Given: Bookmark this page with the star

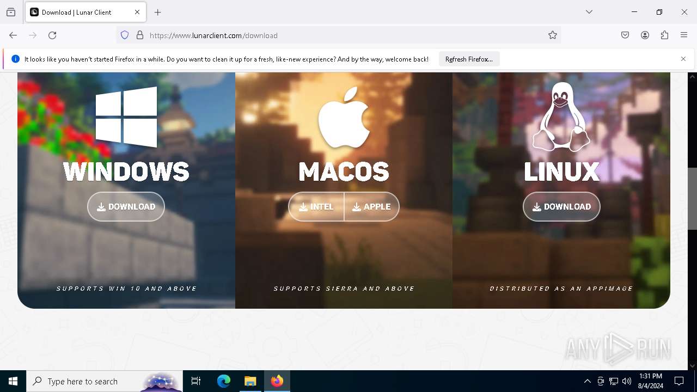Looking at the screenshot, I should click(x=553, y=35).
